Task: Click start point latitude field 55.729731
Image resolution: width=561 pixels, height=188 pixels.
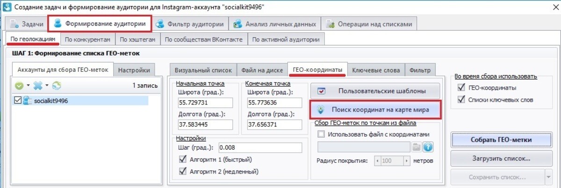Action: (204, 103)
